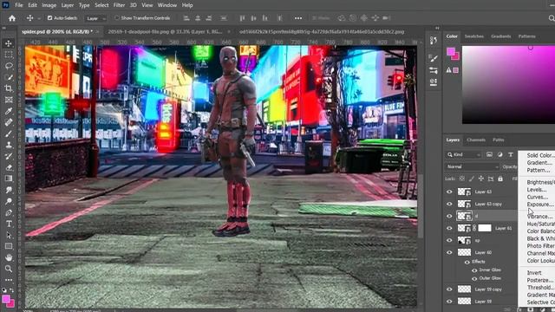
Task: Select the Frame tool
Action: tap(9, 101)
